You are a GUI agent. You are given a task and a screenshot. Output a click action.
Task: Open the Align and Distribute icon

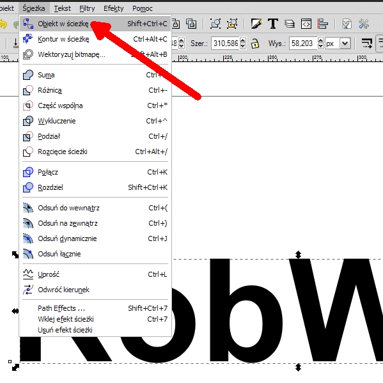[323, 24]
